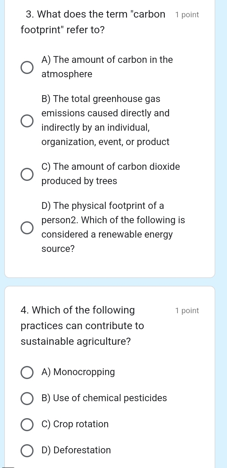Click the 1 point label on question 3
The height and width of the screenshot is (468, 227).
(187, 14)
